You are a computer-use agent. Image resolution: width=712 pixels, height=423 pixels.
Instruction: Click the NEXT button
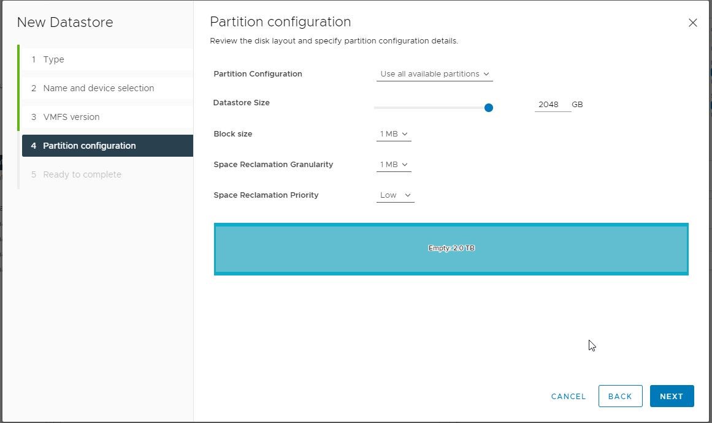(x=672, y=396)
